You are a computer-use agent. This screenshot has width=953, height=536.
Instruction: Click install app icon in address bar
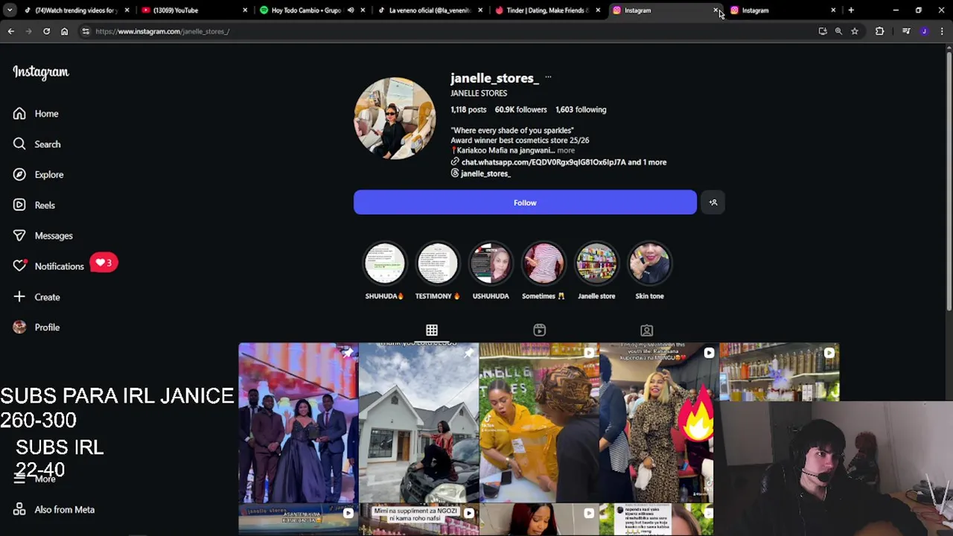tap(823, 31)
